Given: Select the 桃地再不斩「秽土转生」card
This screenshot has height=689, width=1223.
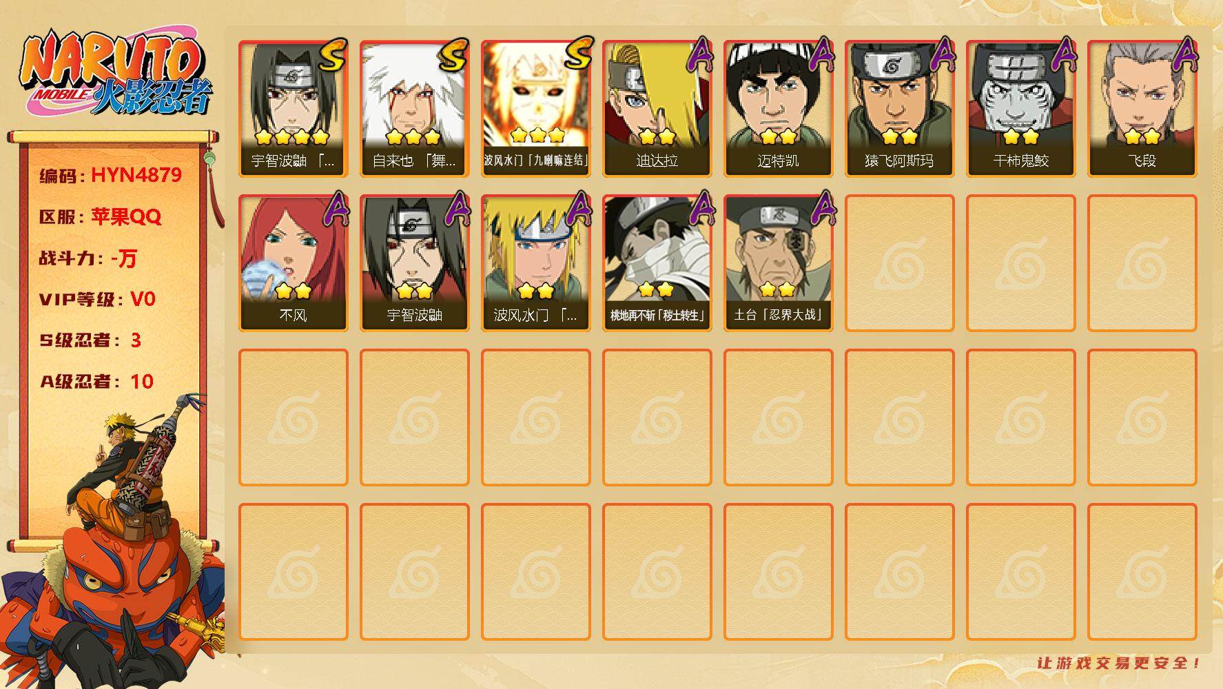Looking at the screenshot, I should pos(657,263).
